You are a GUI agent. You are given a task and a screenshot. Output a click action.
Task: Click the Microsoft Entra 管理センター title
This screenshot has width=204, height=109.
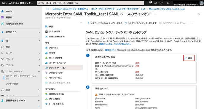17,3
